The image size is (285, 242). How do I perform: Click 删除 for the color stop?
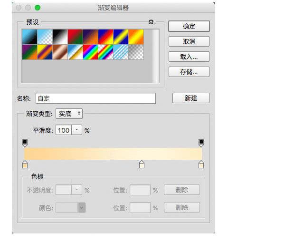(x=182, y=207)
